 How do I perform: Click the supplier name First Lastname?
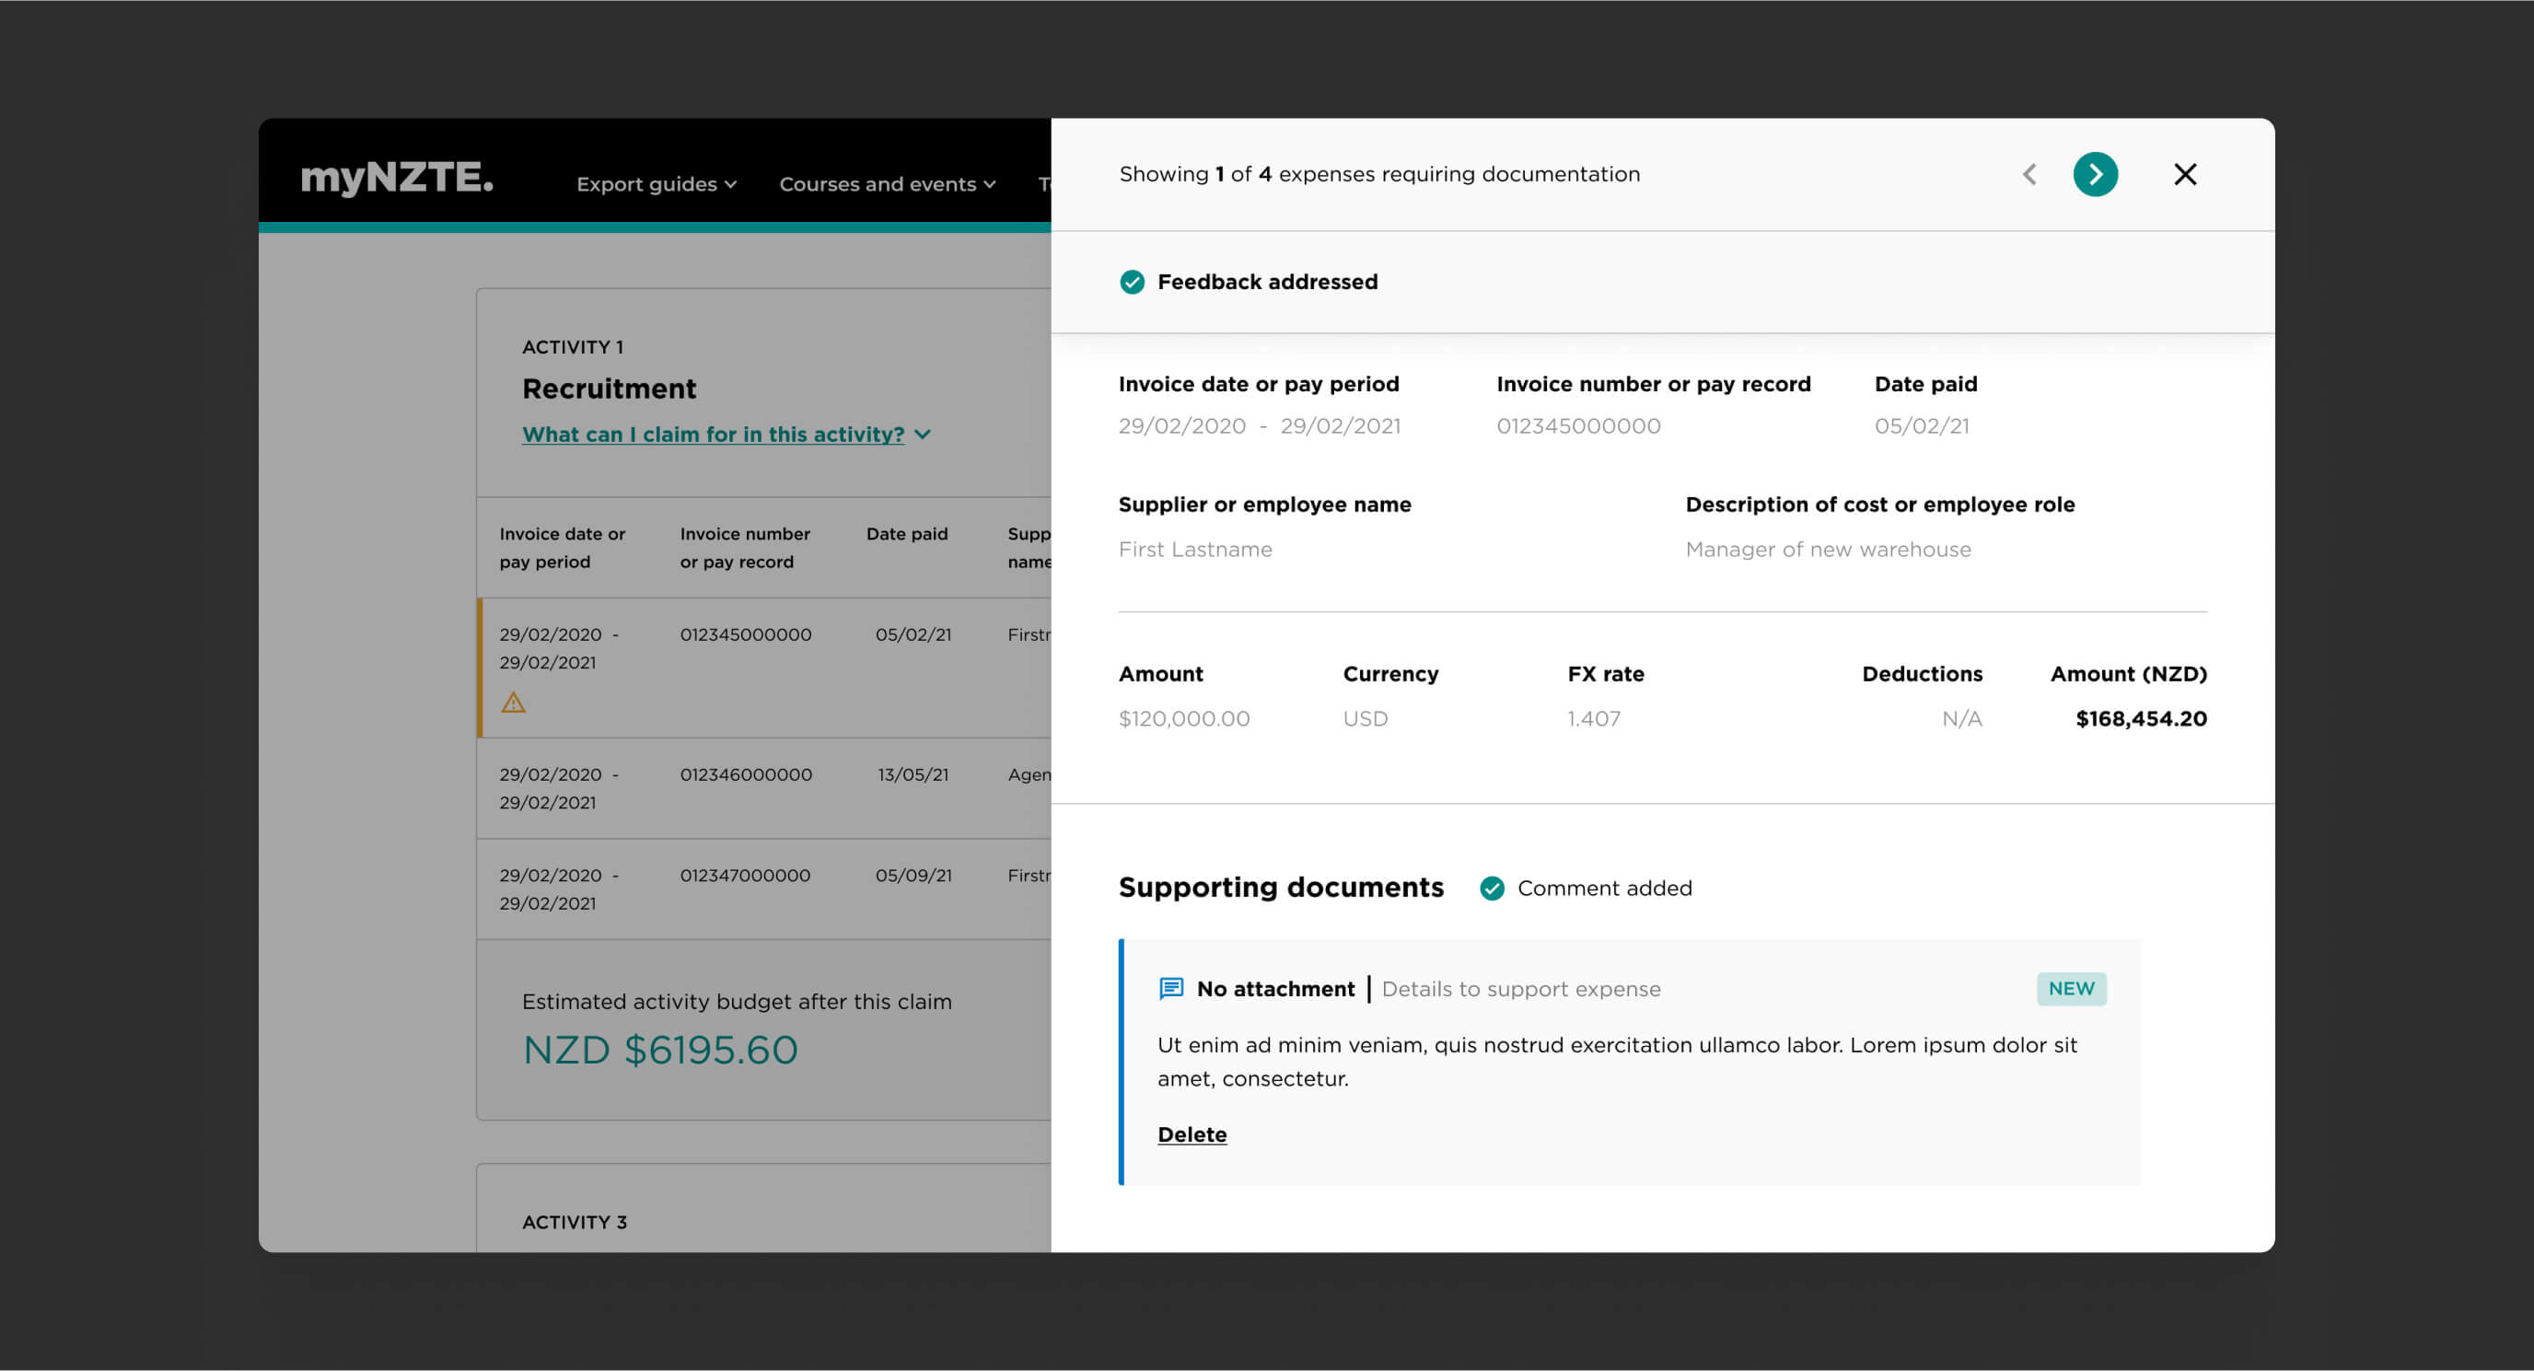tap(1195, 550)
